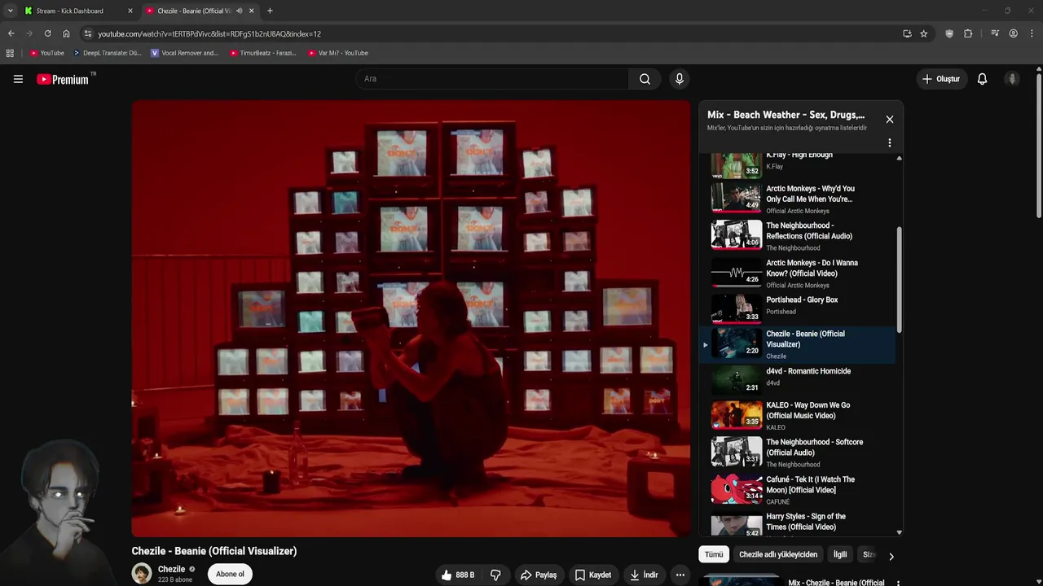Open the DeepL Translate bookmark
This screenshot has width=1043, height=586.
tap(107, 53)
